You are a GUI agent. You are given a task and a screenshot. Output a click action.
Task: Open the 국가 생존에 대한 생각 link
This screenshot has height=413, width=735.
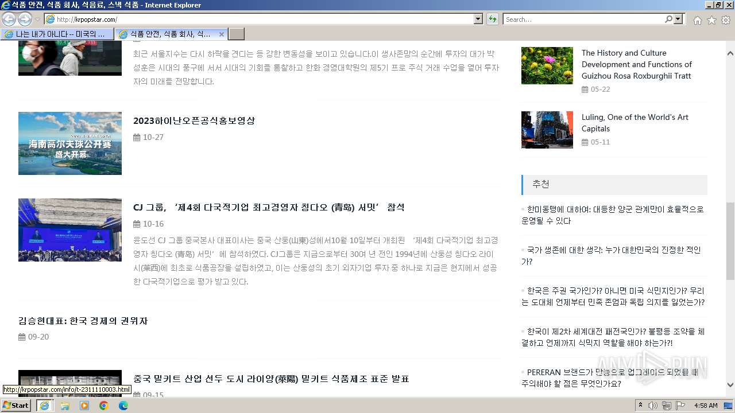click(611, 256)
